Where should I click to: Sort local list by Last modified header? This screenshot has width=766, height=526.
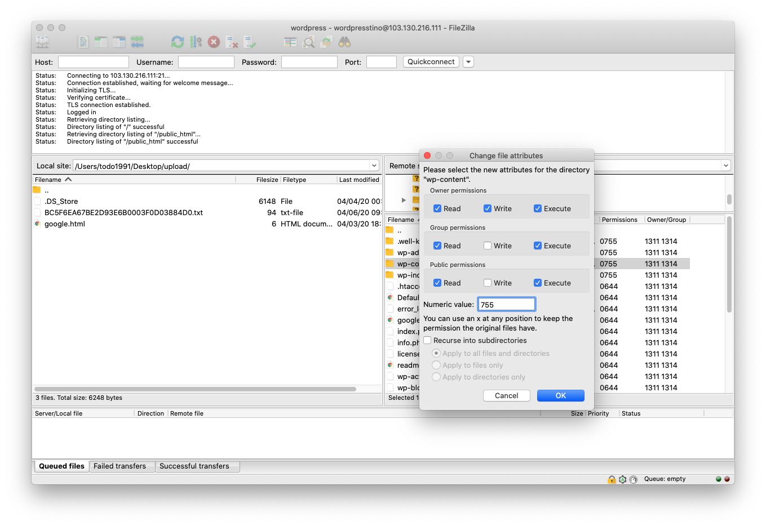(359, 180)
